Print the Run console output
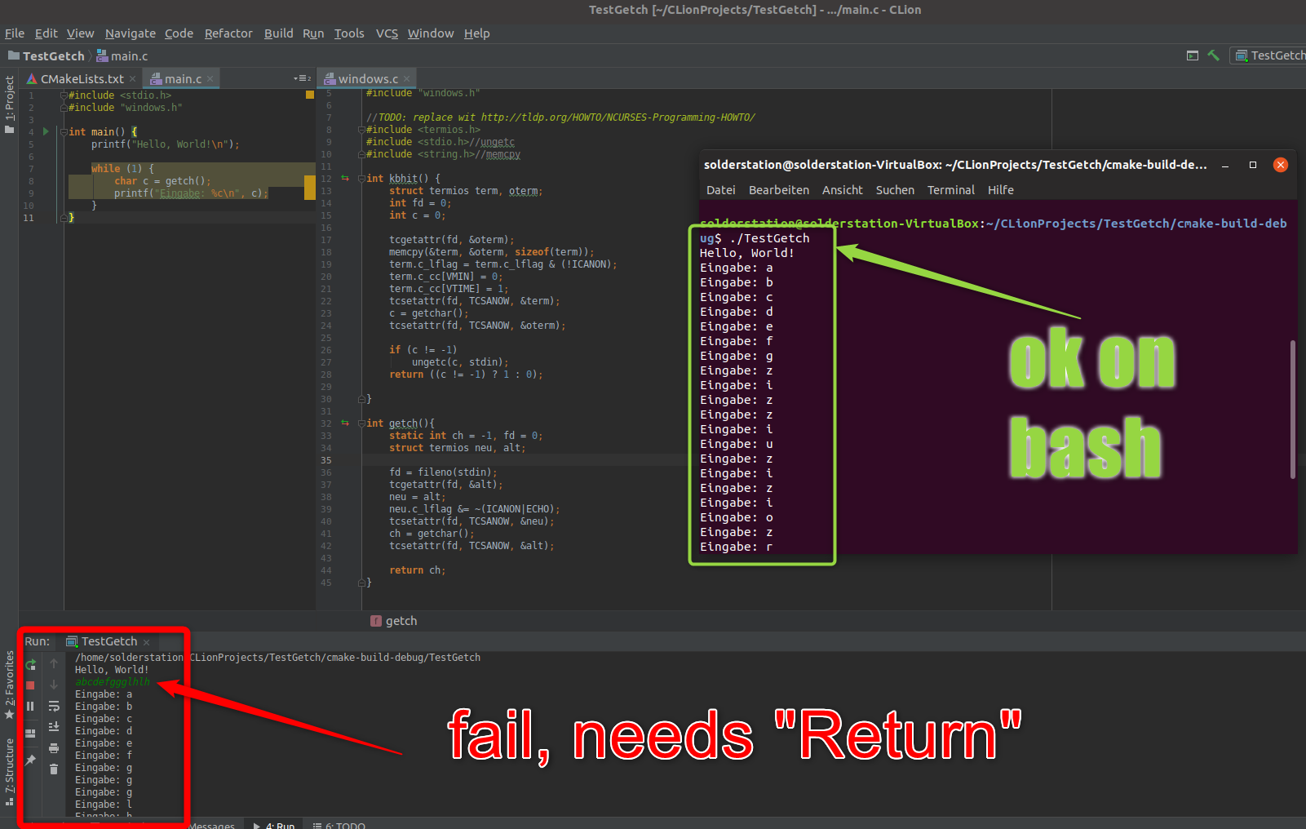Viewport: 1306px width, 829px height. coord(54,748)
